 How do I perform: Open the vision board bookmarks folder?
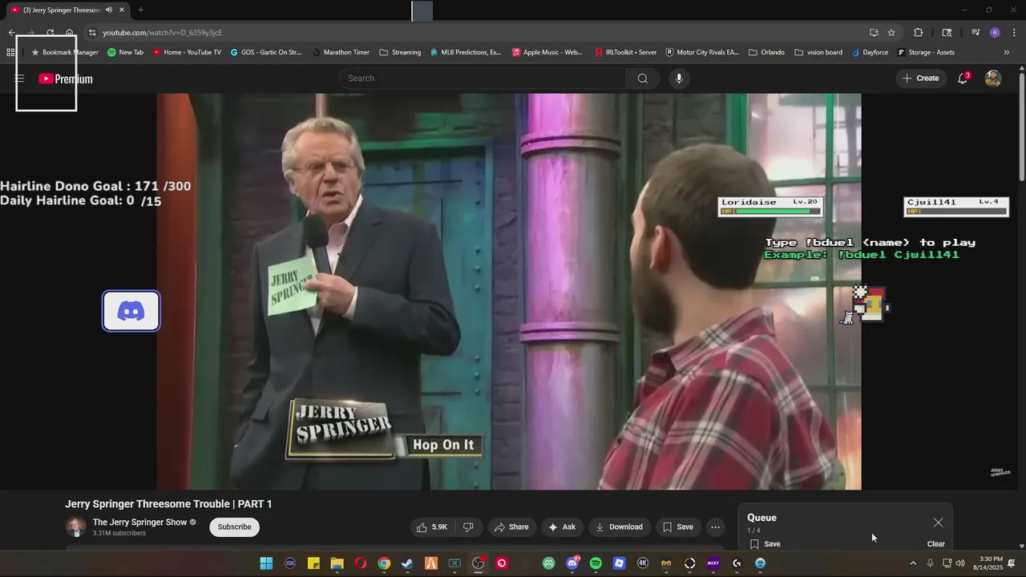818,52
